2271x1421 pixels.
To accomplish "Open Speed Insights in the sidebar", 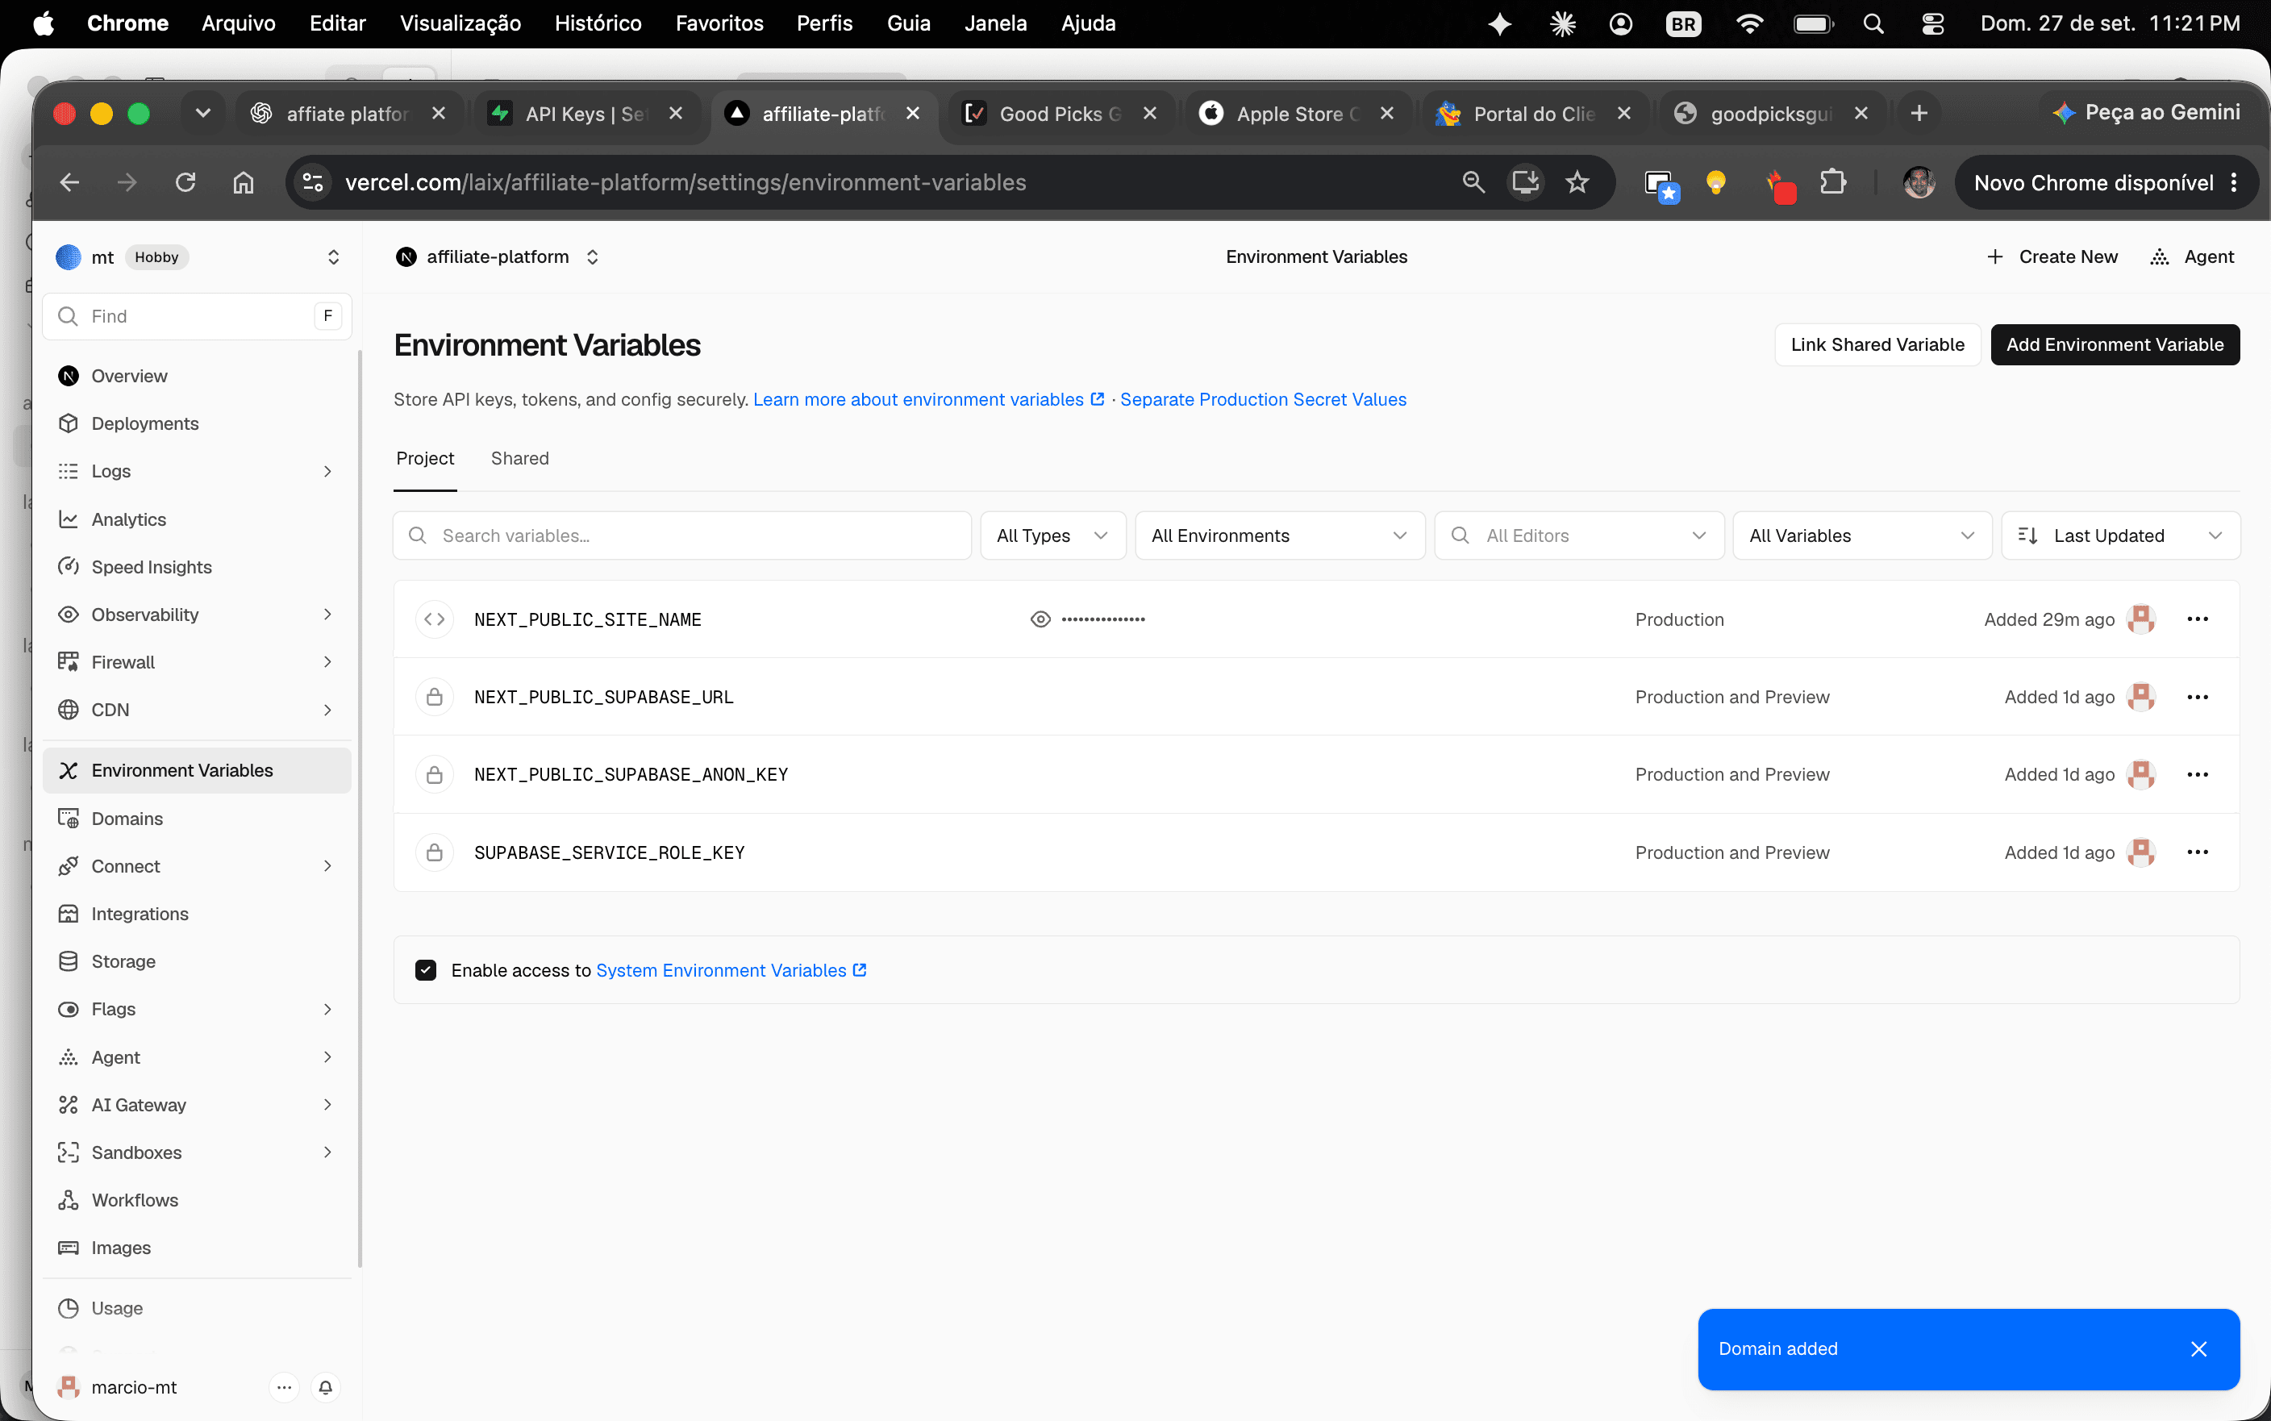I will click(198, 567).
